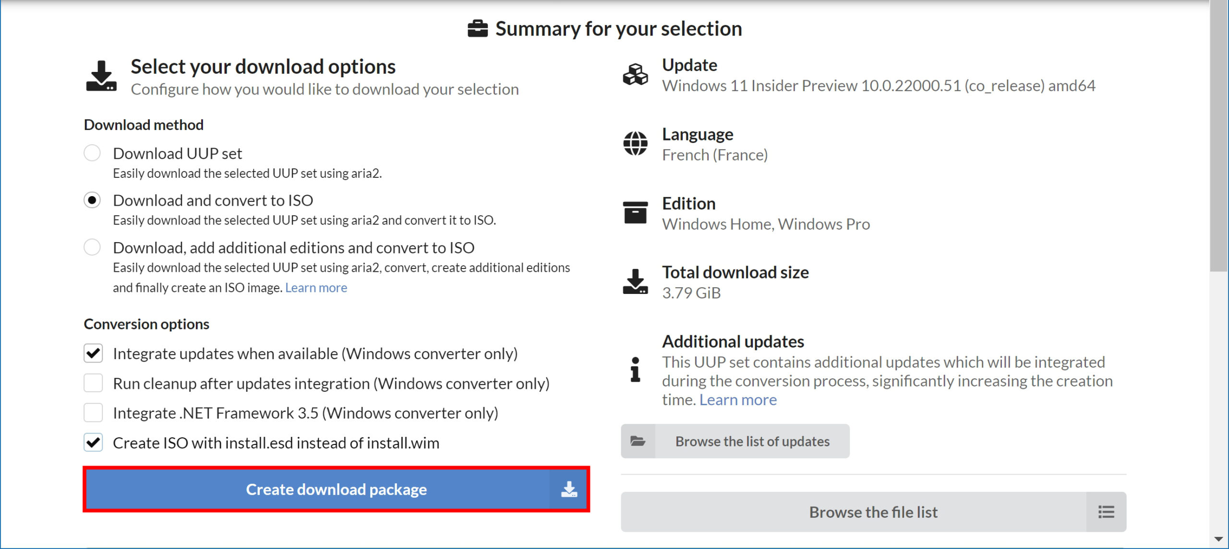Select Download, add additional editions option

click(x=92, y=247)
